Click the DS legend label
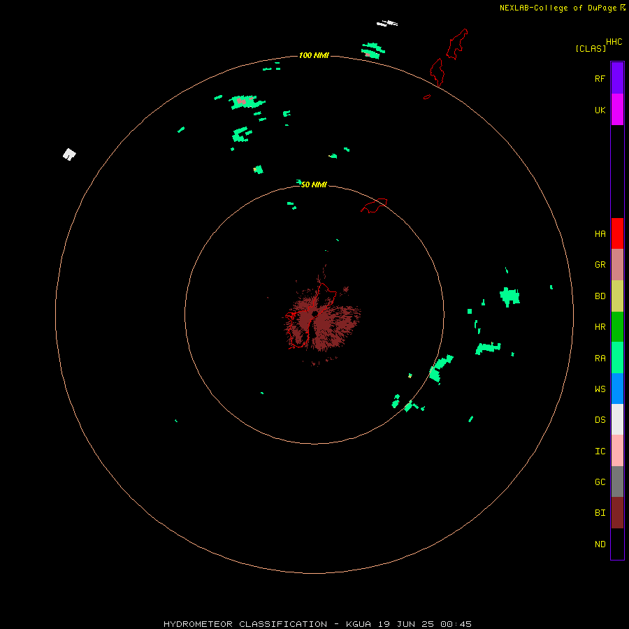629x629 pixels. point(600,420)
